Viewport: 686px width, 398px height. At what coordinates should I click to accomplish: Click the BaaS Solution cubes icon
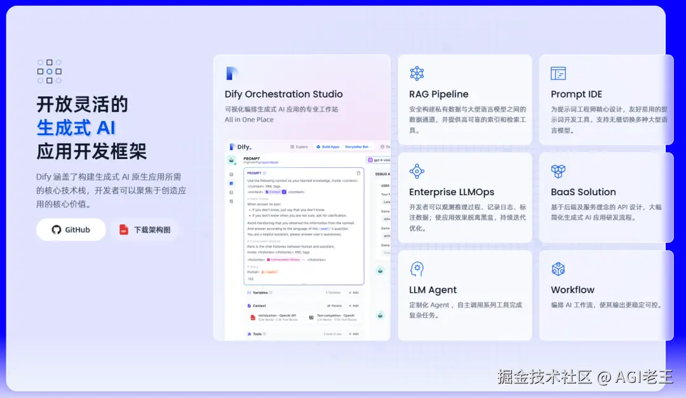point(558,171)
